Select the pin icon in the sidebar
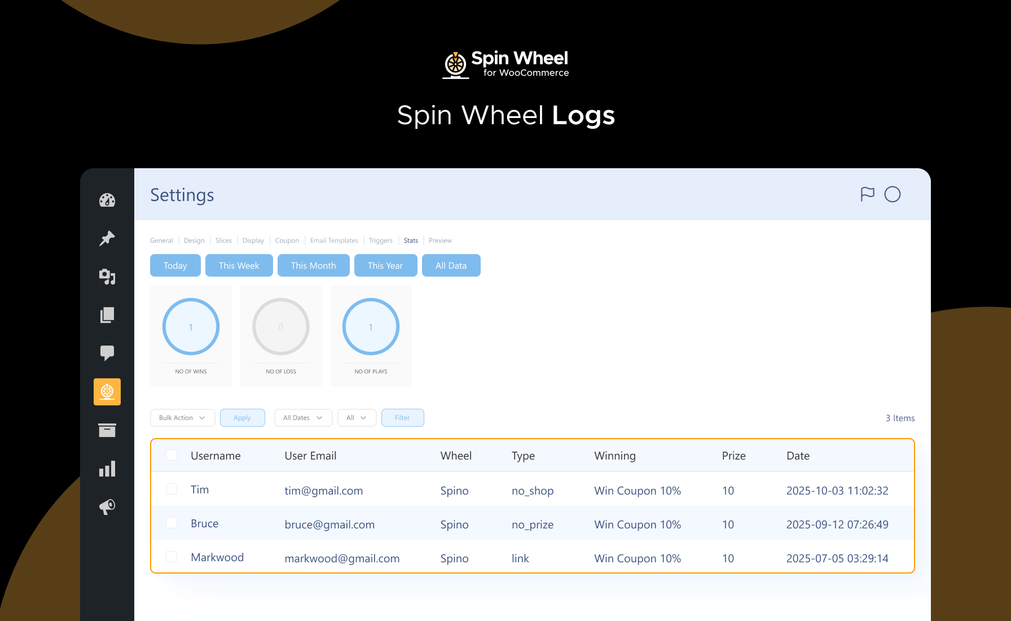This screenshot has height=621, width=1011. coord(107,238)
